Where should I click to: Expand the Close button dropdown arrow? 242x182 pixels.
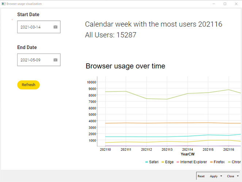238,176
